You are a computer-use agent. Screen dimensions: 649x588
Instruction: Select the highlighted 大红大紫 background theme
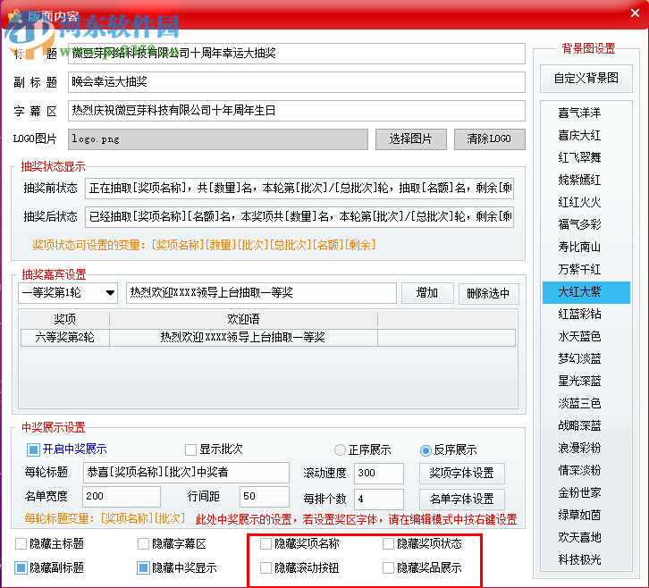[x=586, y=292]
